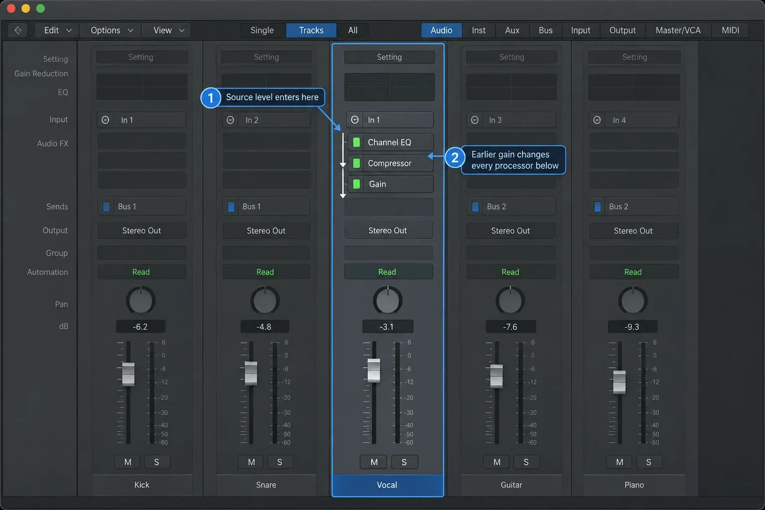Mute the Guitar channel
The width and height of the screenshot is (765, 510).
(497, 462)
